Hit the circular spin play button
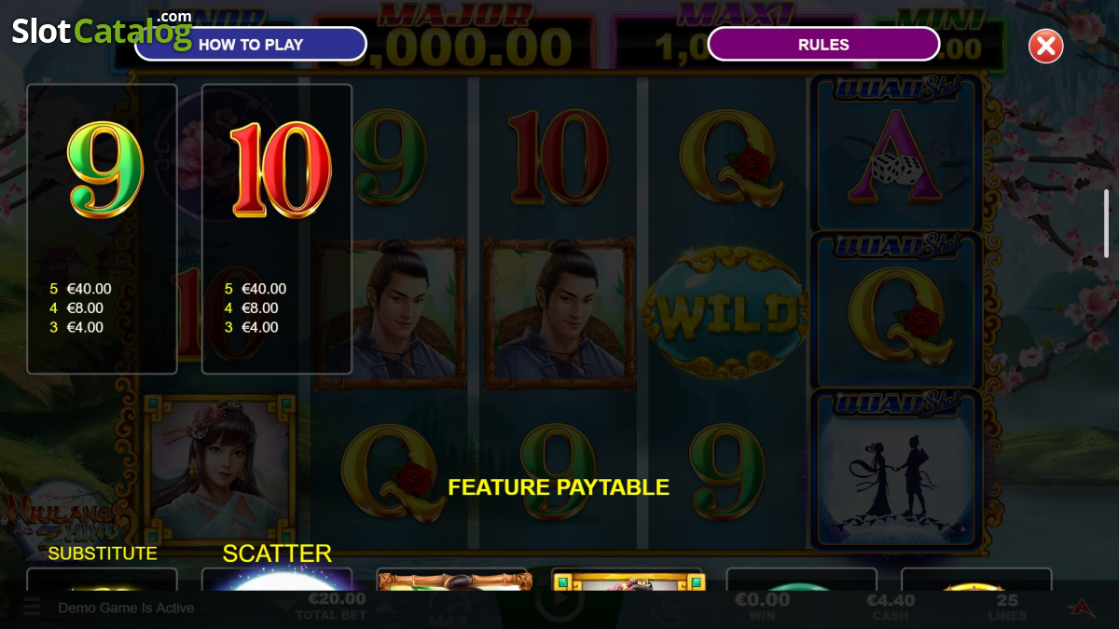1119x629 pixels. [x=558, y=604]
